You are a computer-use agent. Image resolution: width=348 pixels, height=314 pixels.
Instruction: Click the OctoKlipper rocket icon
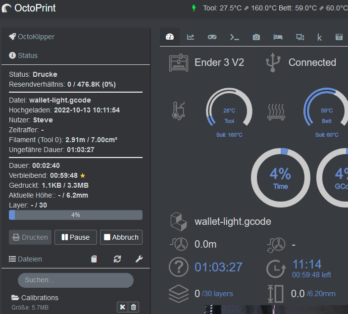tap(12, 37)
